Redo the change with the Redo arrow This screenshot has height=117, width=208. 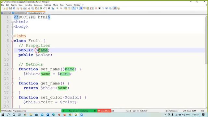pyautogui.click(x=45, y=8)
